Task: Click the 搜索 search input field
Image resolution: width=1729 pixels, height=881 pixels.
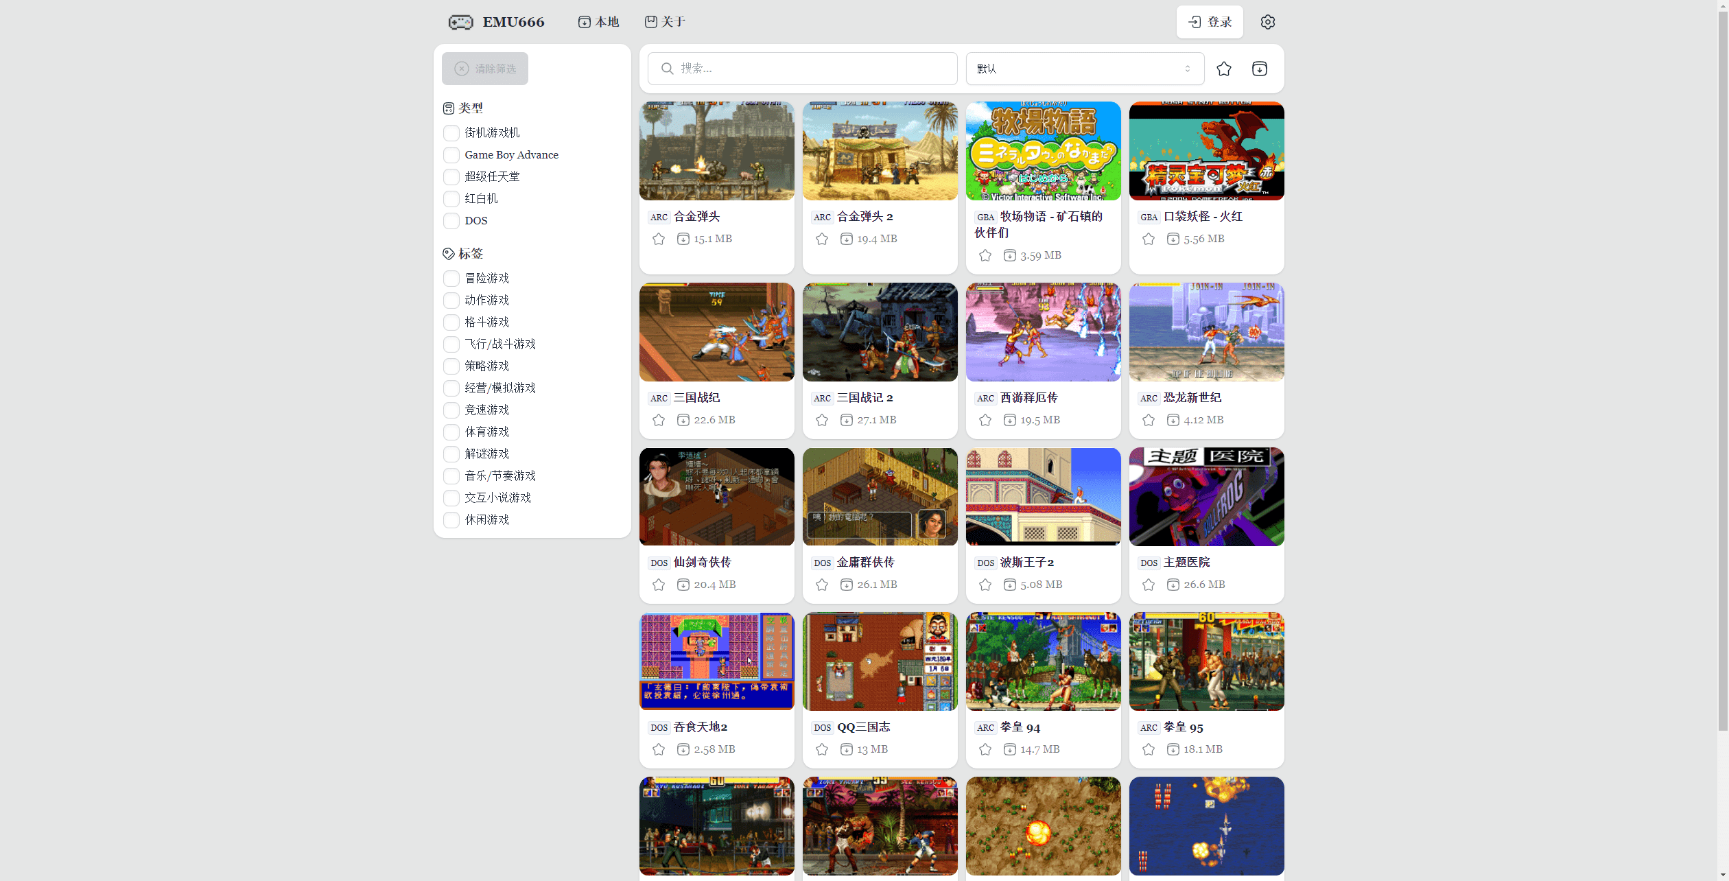Action: coord(802,69)
